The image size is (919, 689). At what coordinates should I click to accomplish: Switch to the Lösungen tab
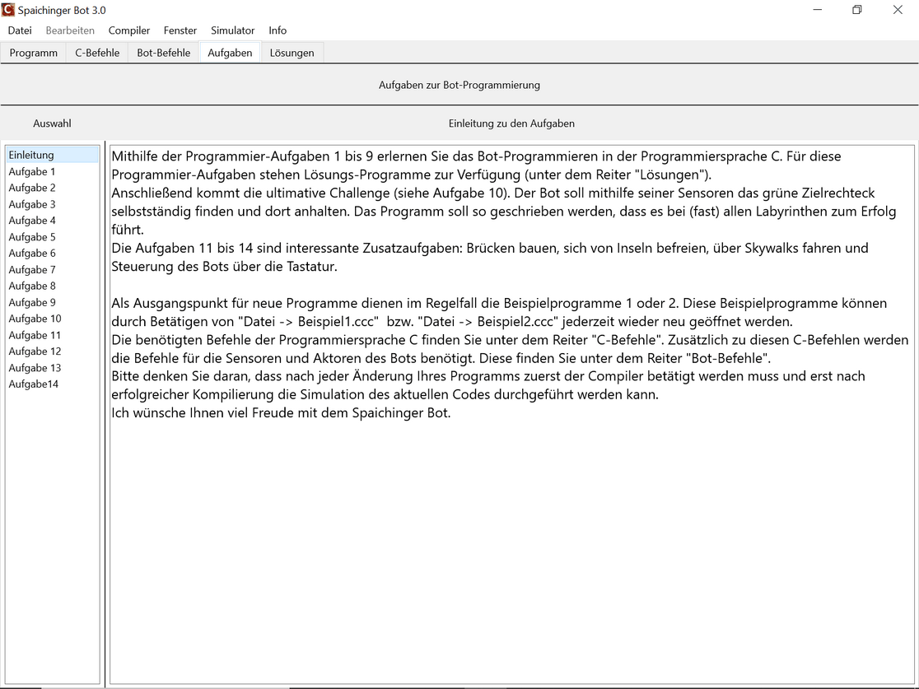292,53
